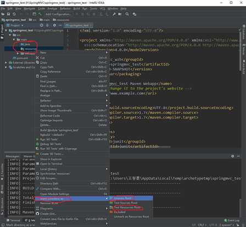Open the bottom panel gear settings icon

(233, 156)
